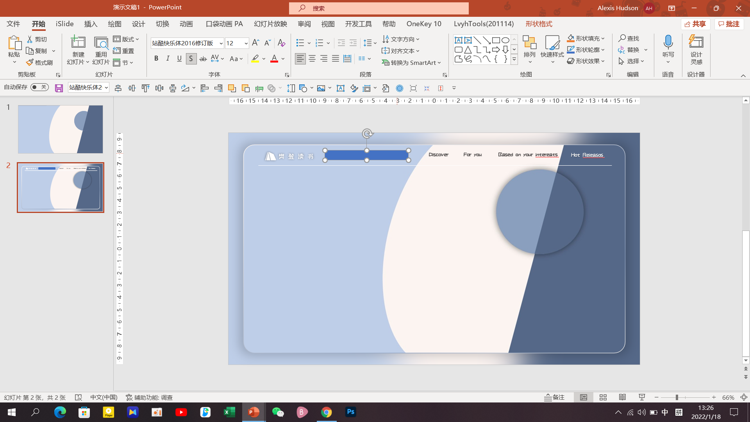This screenshot has width=750, height=422.
Task: Expand the font size dropdown
Action: point(246,43)
